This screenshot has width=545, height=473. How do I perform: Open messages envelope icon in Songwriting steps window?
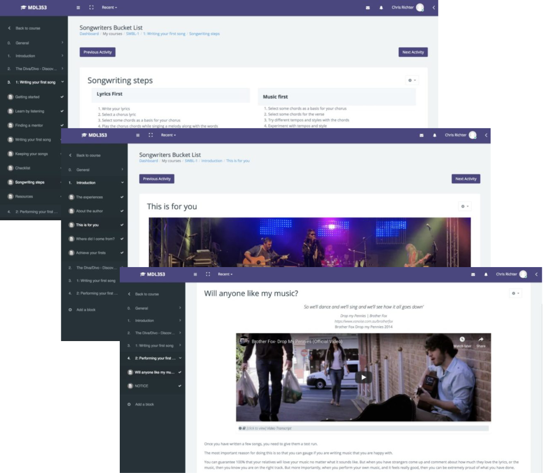click(368, 7)
